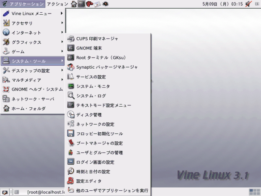
Task: Click the ネットワーク・サーバ computers icon
Action: pos(6,99)
